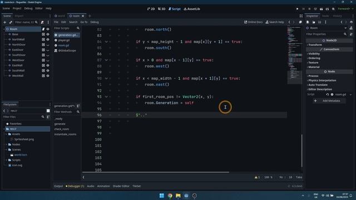Screen dimensions: 356x200
Task: Show the hidden WestDoor node
Action: [48, 61]
